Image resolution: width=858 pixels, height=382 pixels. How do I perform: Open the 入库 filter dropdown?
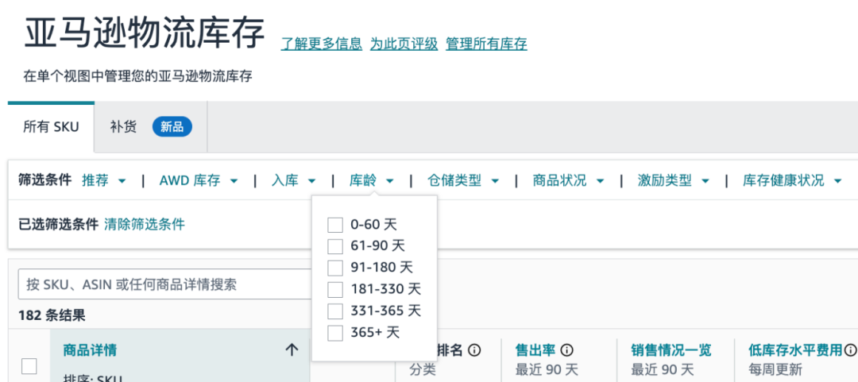294,180
